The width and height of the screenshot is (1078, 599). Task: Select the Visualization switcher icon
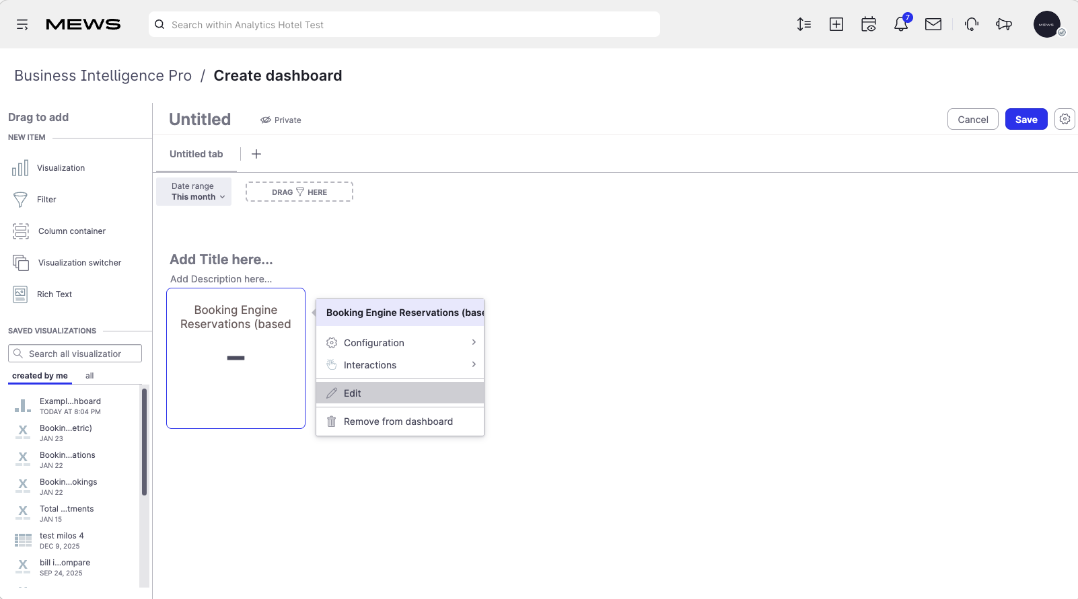21,263
